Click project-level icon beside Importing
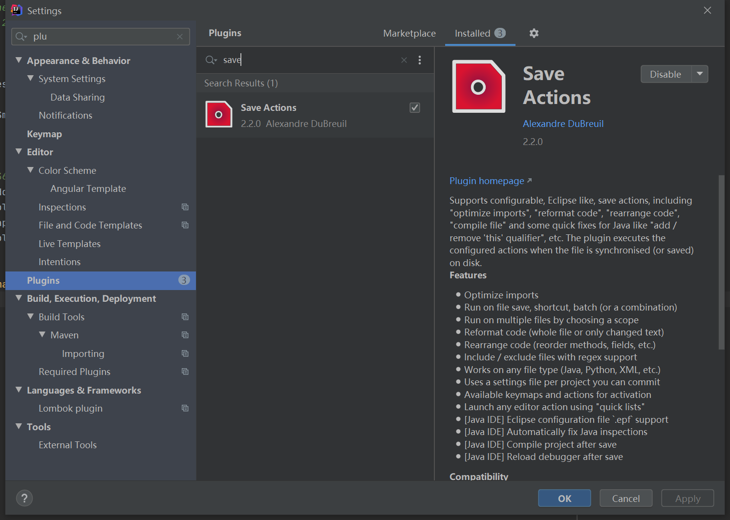Viewport: 730px width, 520px height. pos(185,354)
